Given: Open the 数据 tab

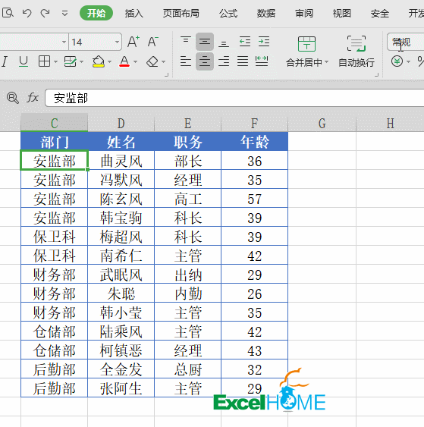Looking at the screenshot, I should click(266, 13).
